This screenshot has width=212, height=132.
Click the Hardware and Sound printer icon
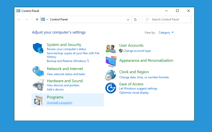coord(38,85)
